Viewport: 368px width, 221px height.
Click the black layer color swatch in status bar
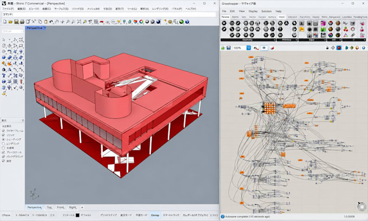coord(77,215)
